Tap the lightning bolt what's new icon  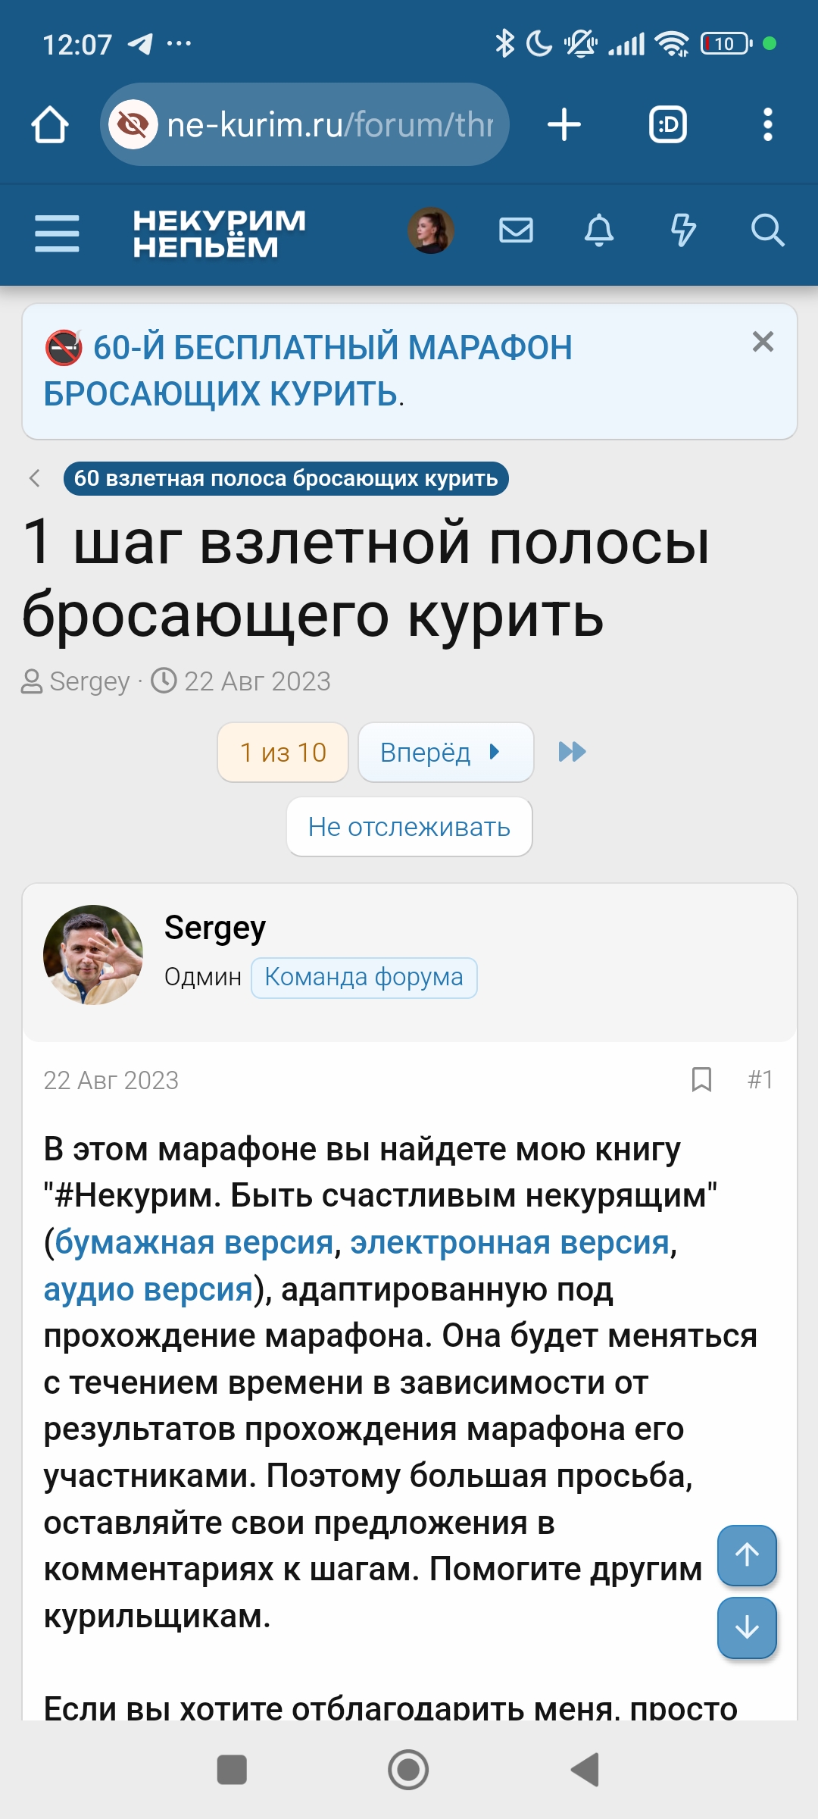tap(683, 230)
